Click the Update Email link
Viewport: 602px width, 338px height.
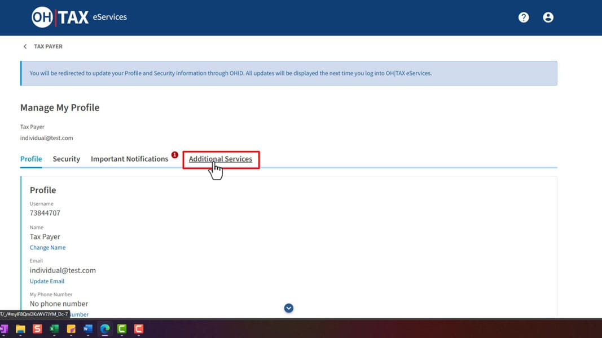point(47,281)
